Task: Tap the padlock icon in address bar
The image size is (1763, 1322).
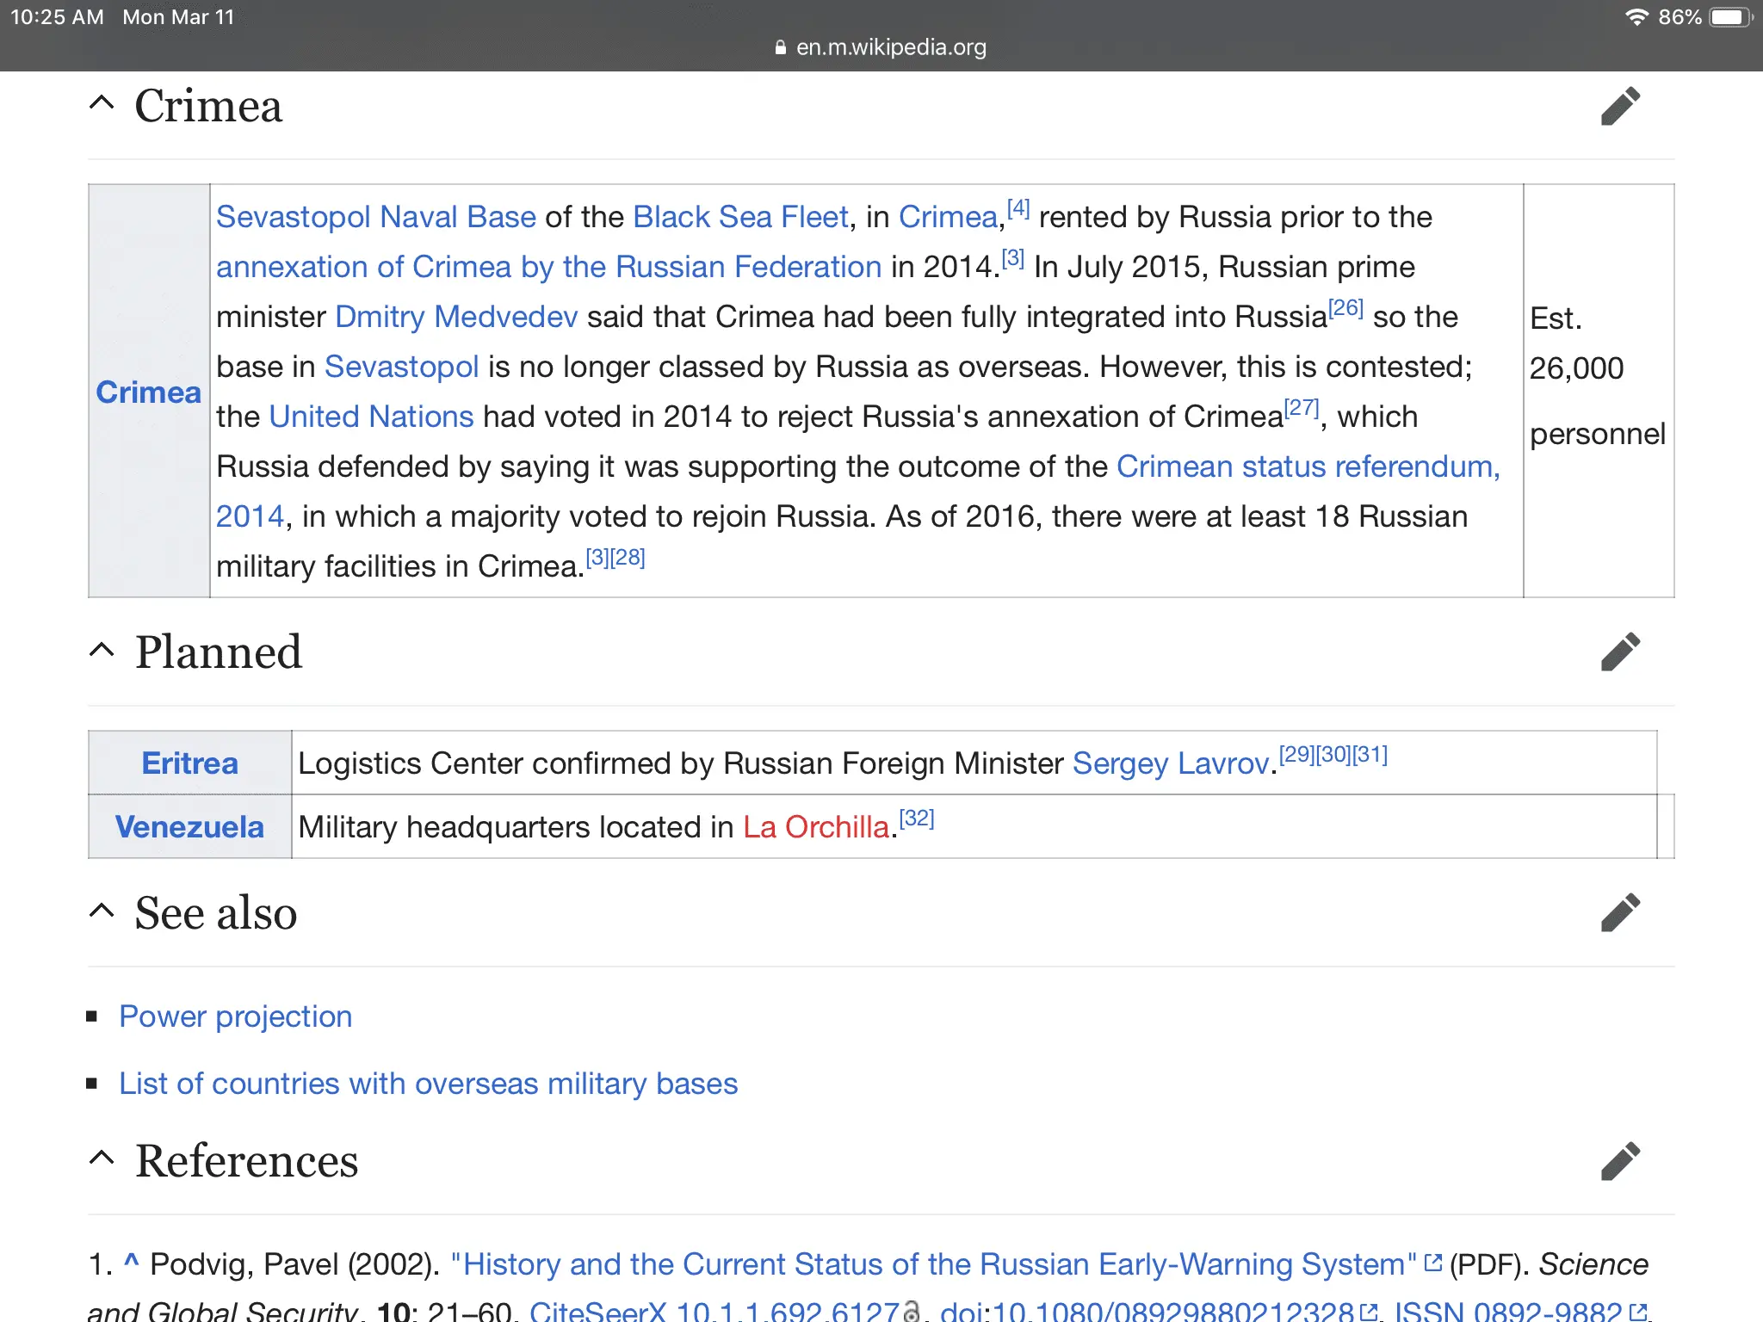Action: 780,47
